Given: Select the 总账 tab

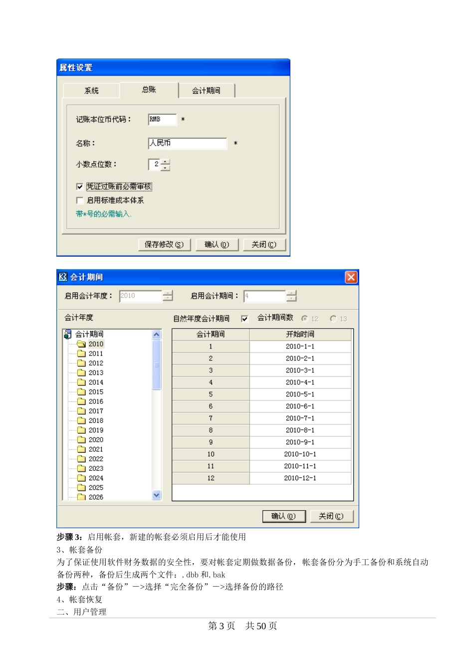Looking at the screenshot, I should (x=149, y=90).
